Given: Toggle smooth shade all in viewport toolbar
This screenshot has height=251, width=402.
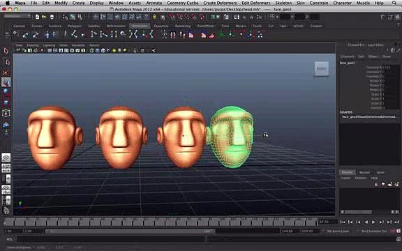Looking at the screenshot, I should coord(98,50).
